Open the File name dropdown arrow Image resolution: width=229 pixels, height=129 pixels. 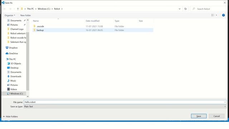tap(225, 102)
